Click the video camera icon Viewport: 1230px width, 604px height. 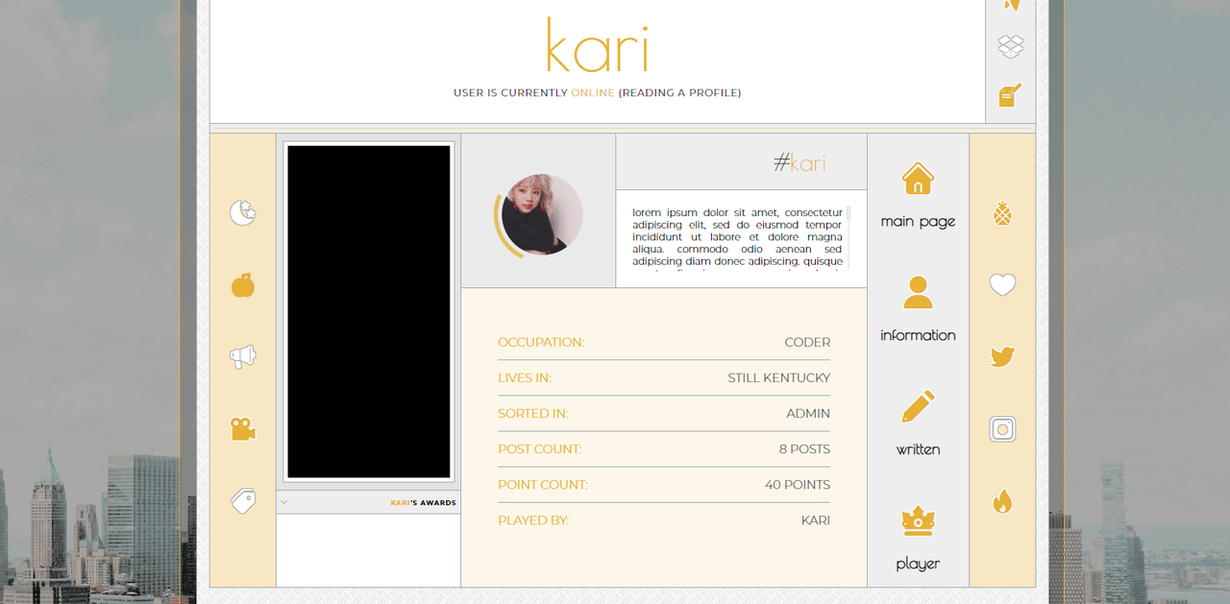(x=243, y=429)
